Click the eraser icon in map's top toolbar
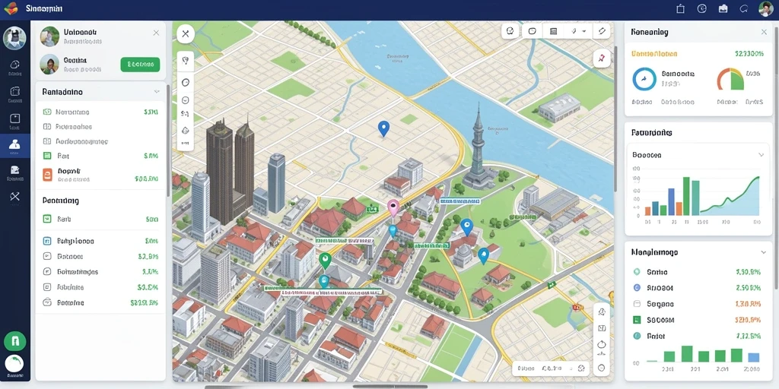The height and width of the screenshot is (389, 779). (602, 31)
